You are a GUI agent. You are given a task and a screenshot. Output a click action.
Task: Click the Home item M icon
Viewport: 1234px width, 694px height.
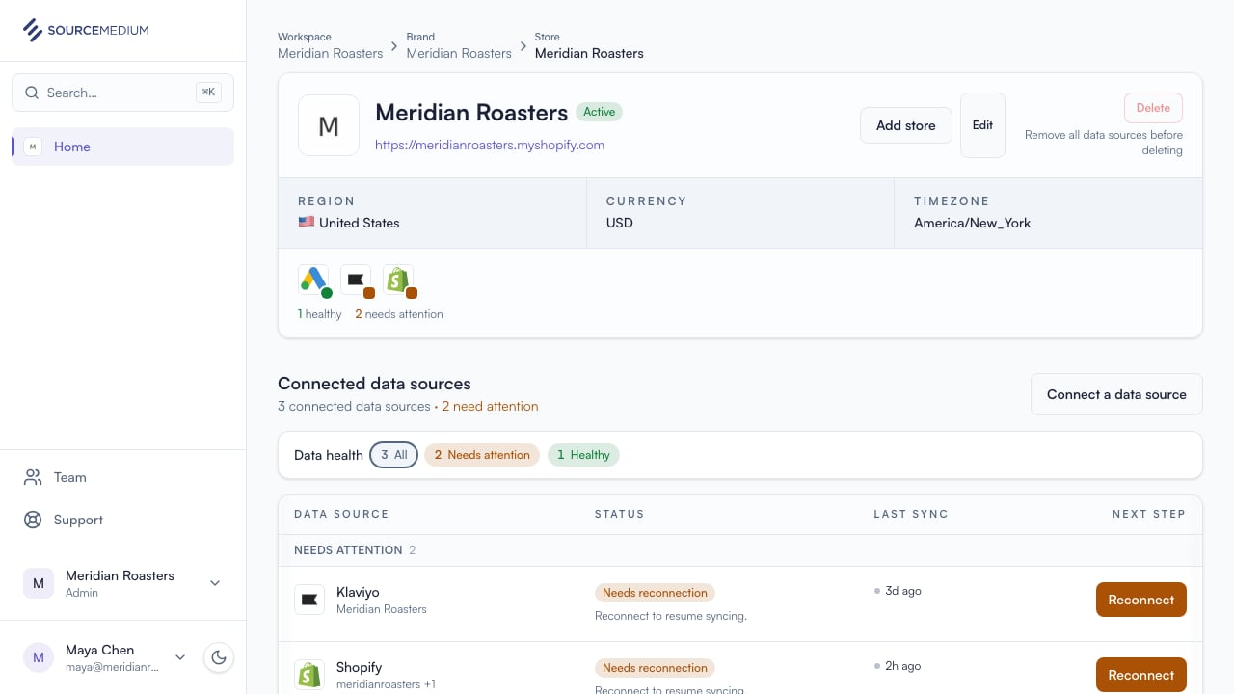pyautogui.click(x=33, y=147)
